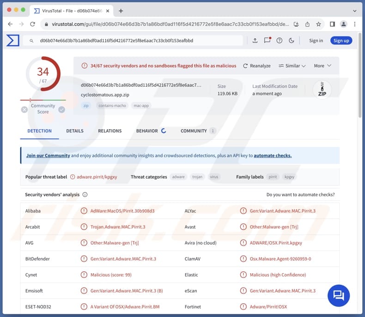Open the notifications chat icon
Viewport: 365px width, 317px height.
tap(267, 40)
